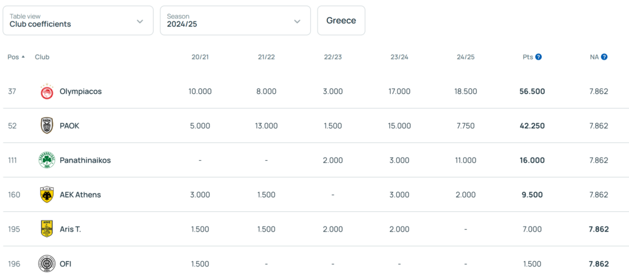Click the Club column header
This screenshot has height=280, width=629.
(42, 57)
